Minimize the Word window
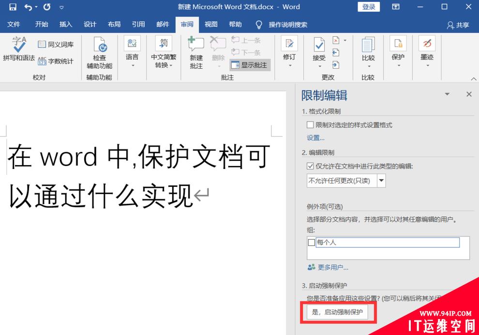The image size is (479, 335). 420,7
